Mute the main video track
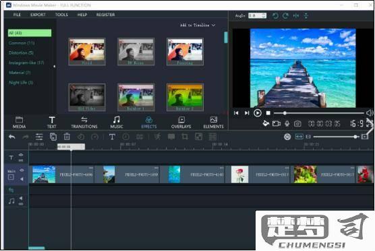The width and height of the screenshot is (375, 251). point(22,179)
